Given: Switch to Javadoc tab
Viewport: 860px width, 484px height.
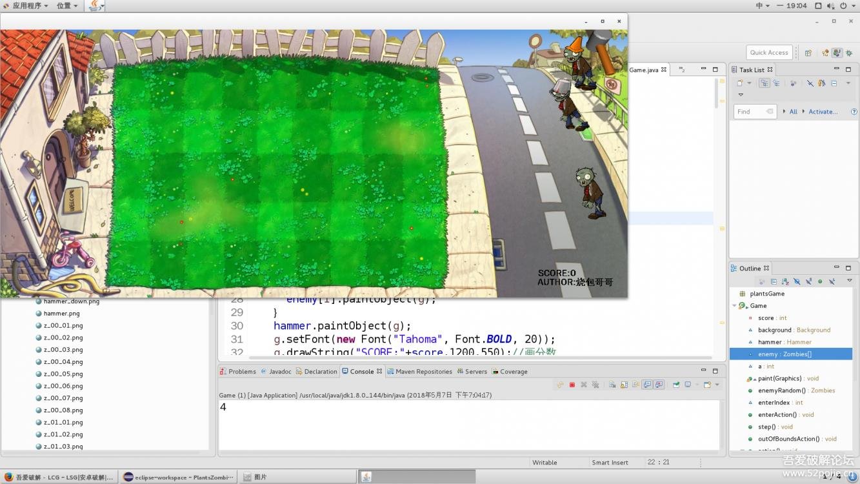Looking at the screenshot, I should click(276, 371).
